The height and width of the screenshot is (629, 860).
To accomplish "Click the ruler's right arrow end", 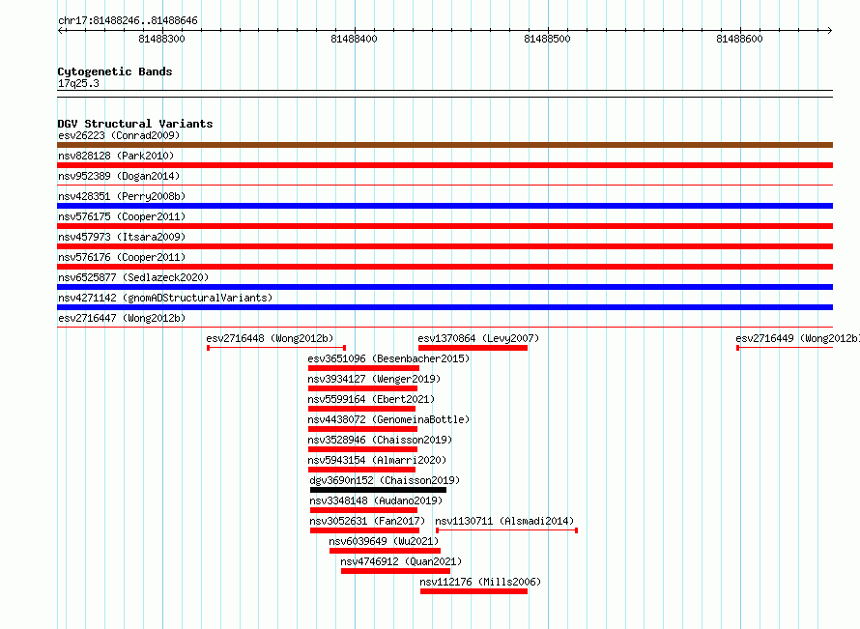I will (x=830, y=31).
